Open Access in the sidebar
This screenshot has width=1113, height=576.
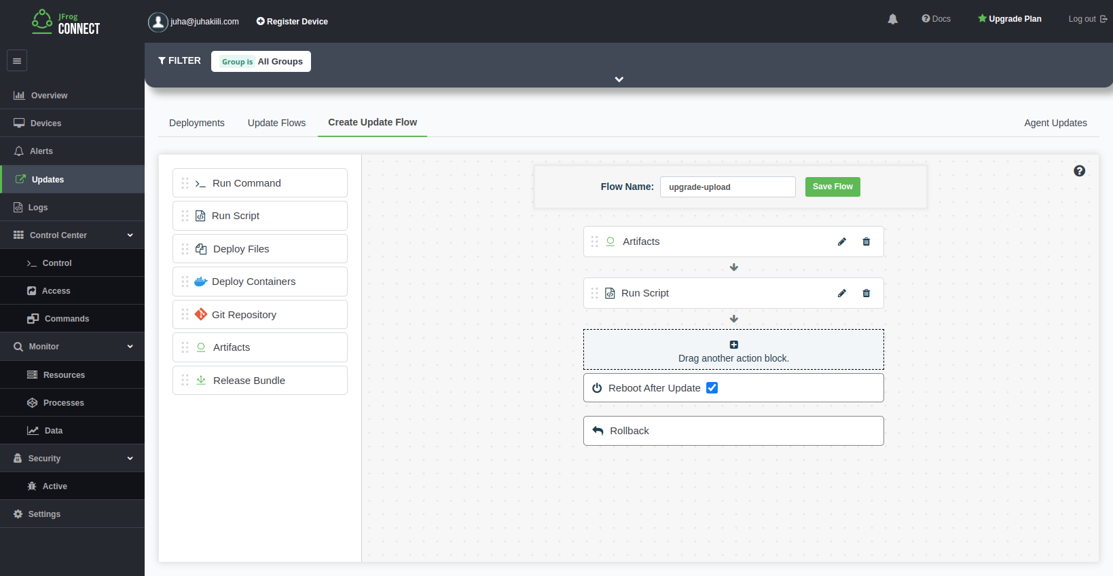pyautogui.click(x=72, y=291)
